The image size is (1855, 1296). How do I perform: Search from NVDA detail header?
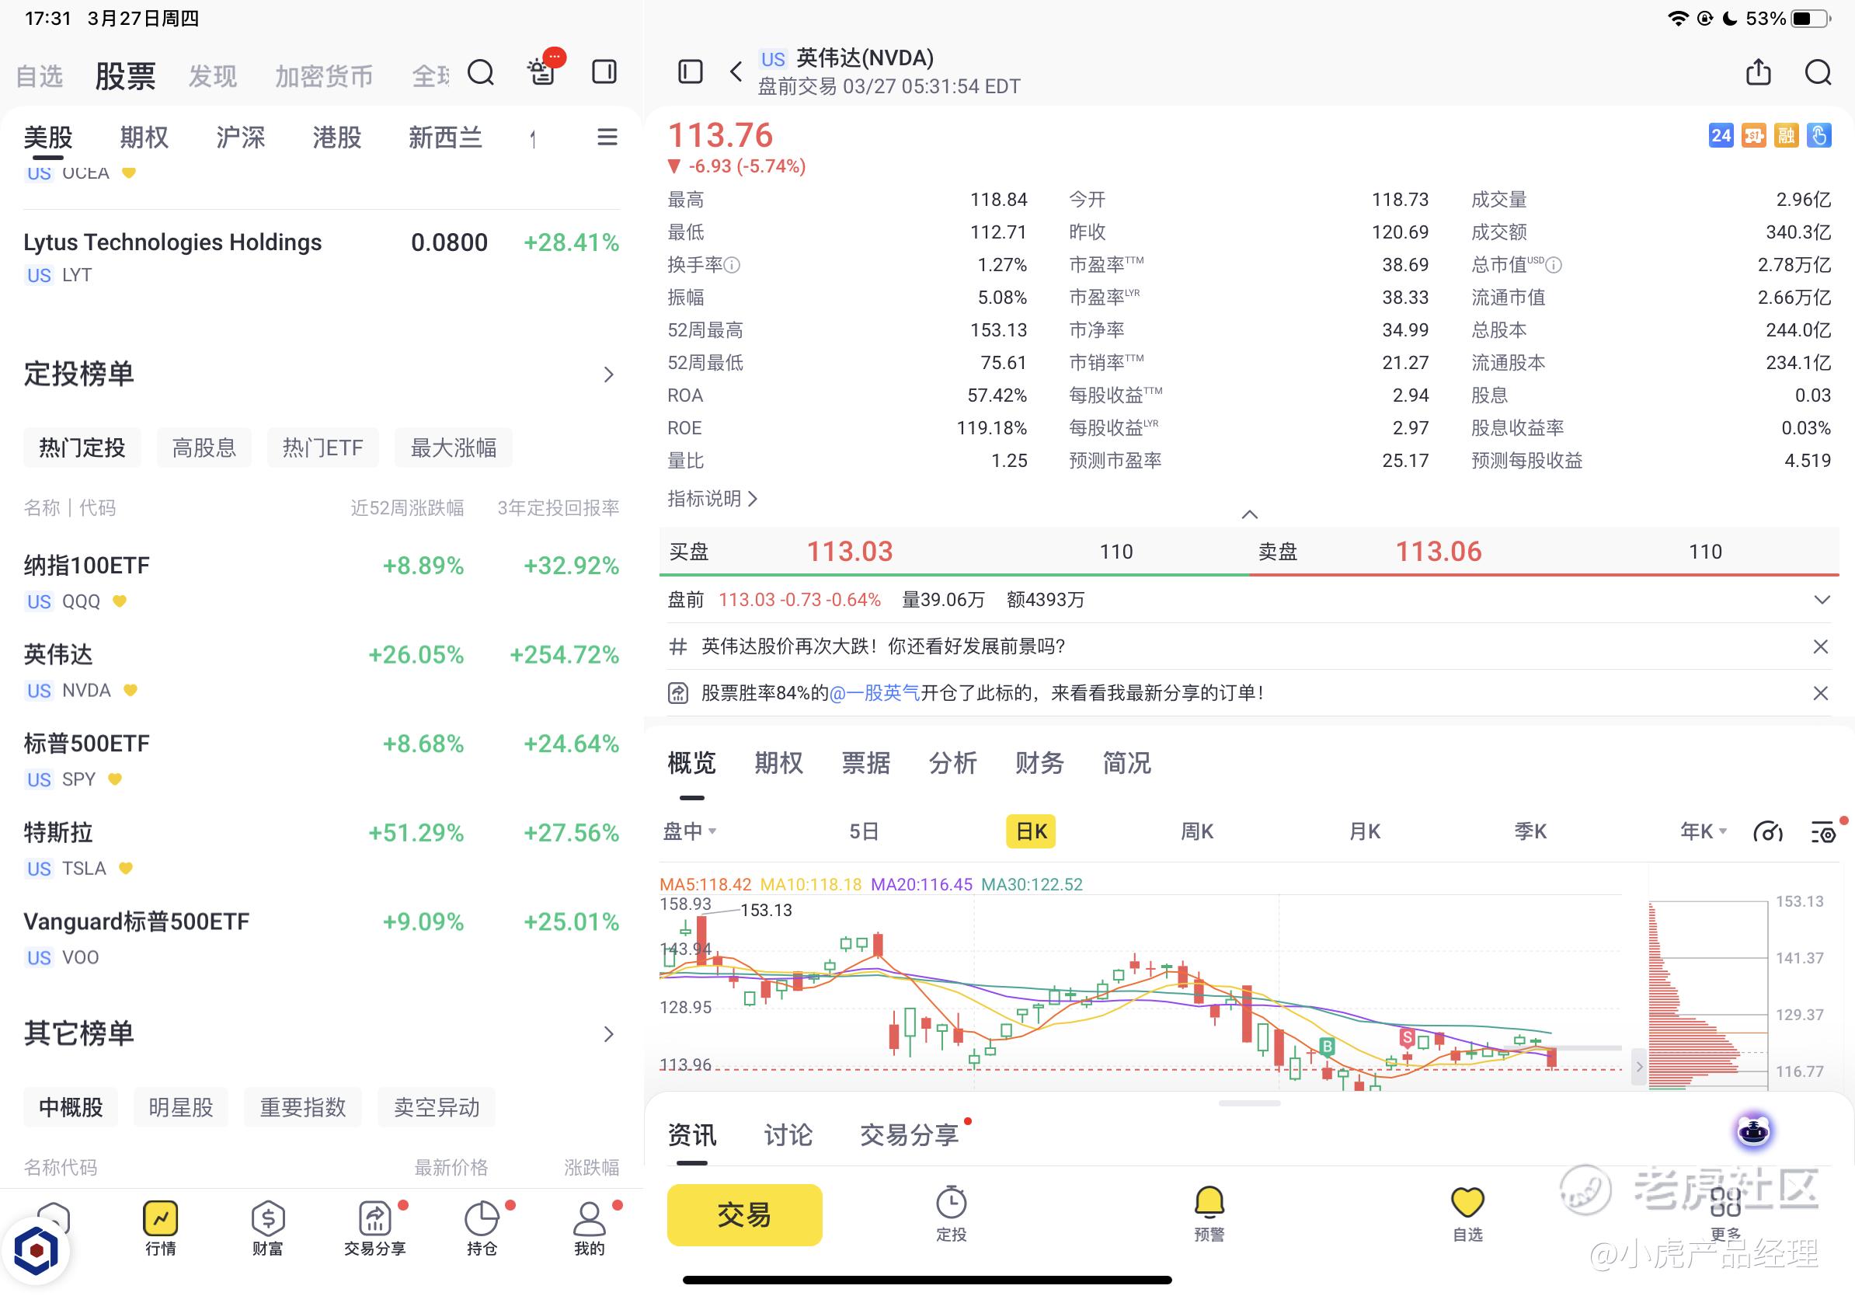(x=1818, y=72)
